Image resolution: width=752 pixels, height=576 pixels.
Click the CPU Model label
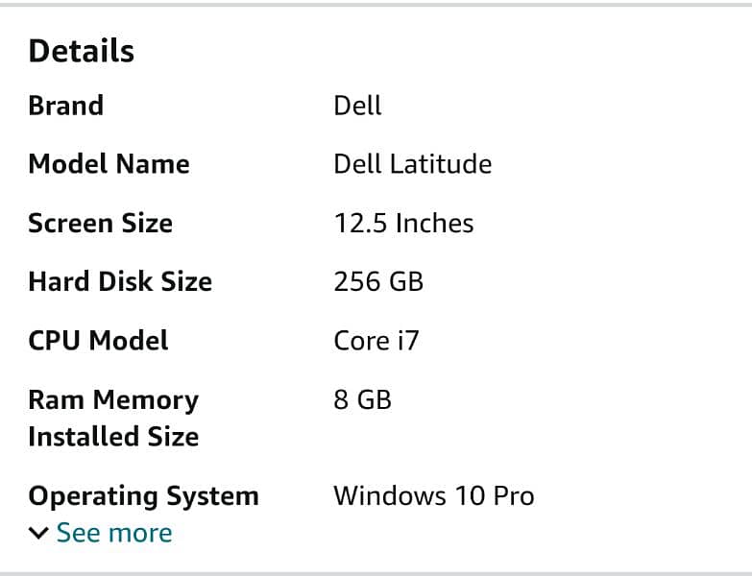(98, 340)
